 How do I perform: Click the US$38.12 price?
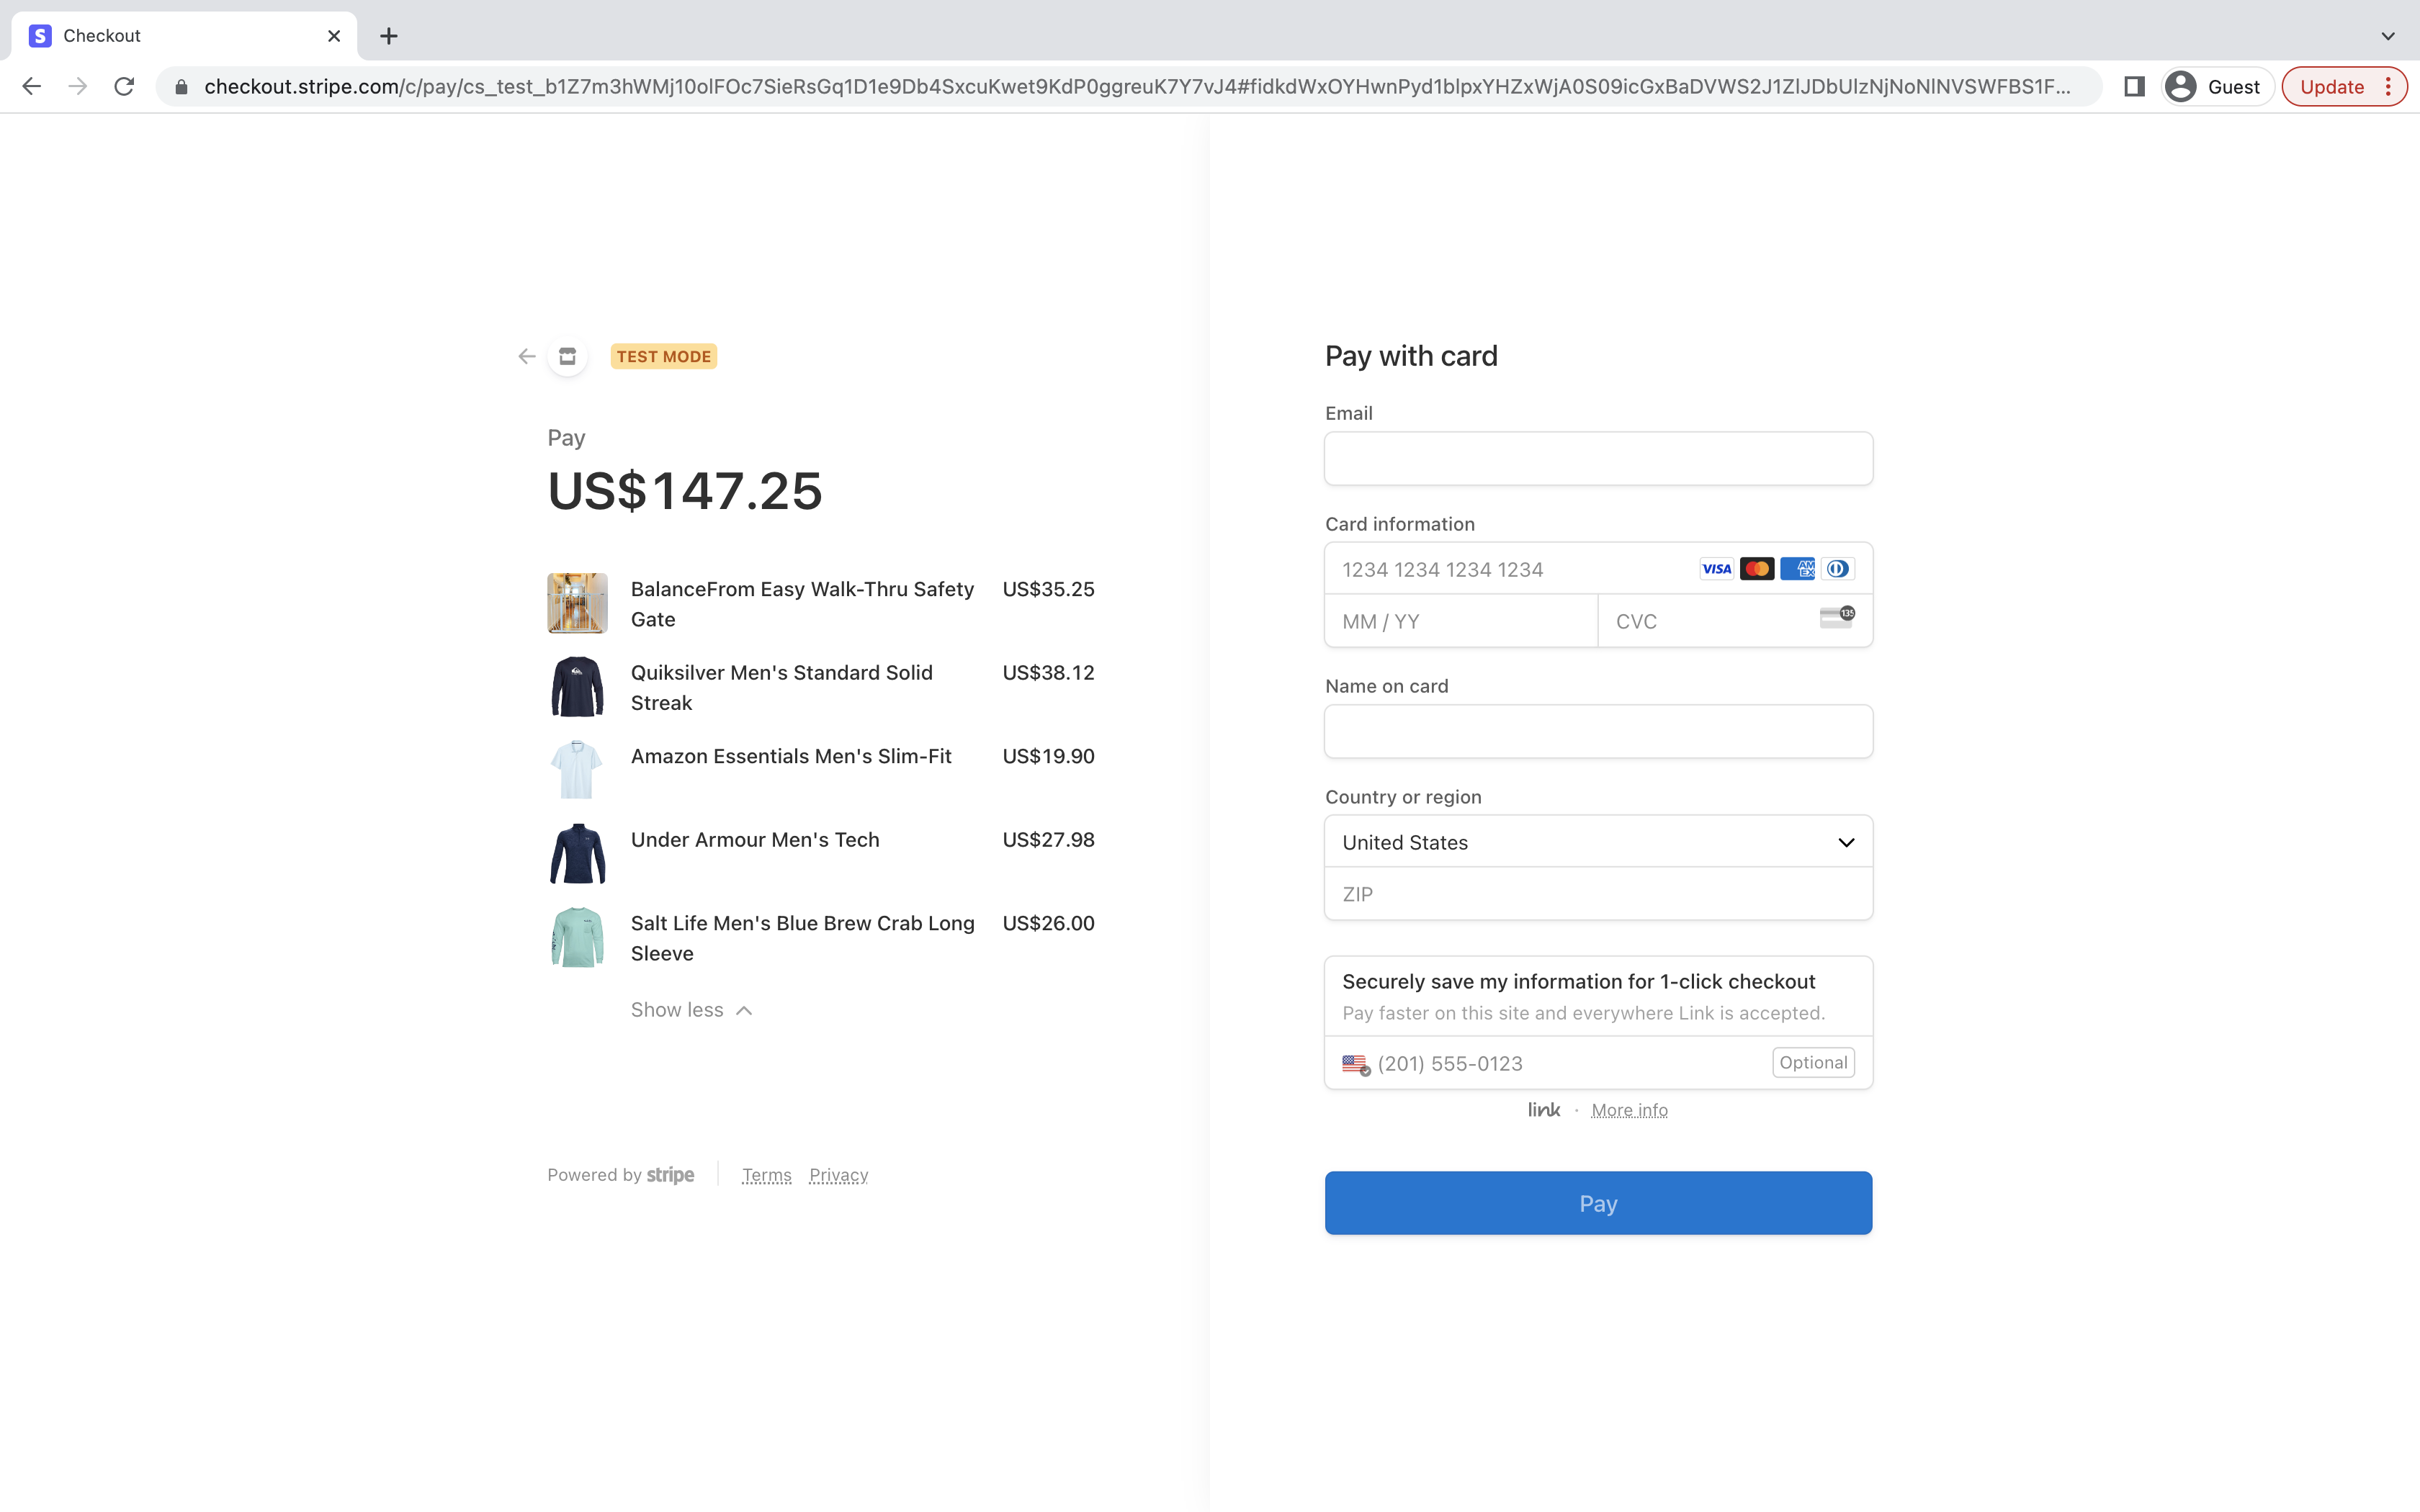coord(1048,673)
